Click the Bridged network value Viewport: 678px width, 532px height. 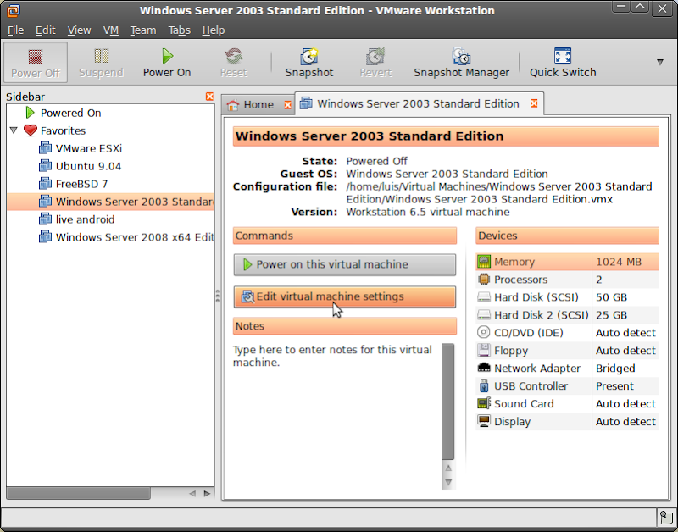(615, 369)
